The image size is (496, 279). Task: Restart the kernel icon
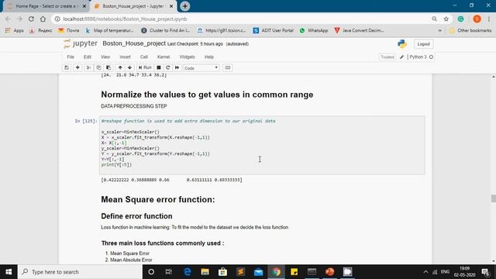pos(168,67)
